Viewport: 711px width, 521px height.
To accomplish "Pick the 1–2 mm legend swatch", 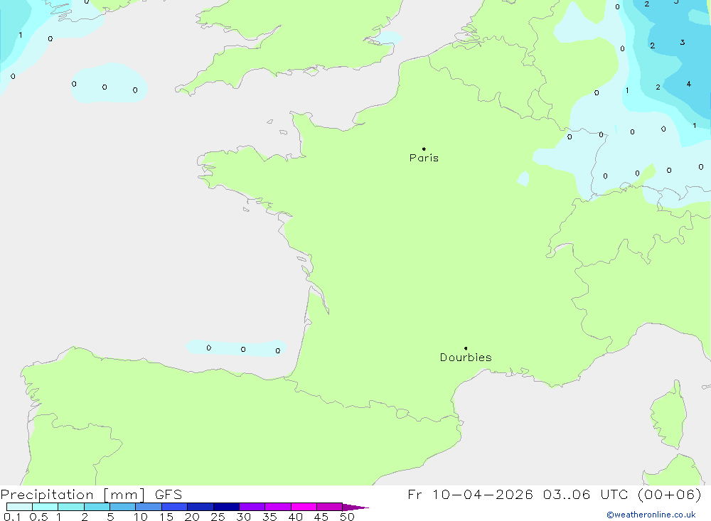I will pos(71,507).
